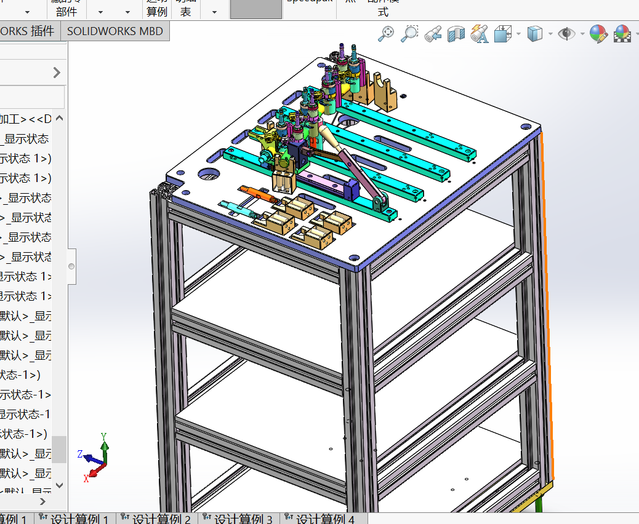Click the side panel collapse handle
This screenshot has height=524, width=639.
coord(71,266)
